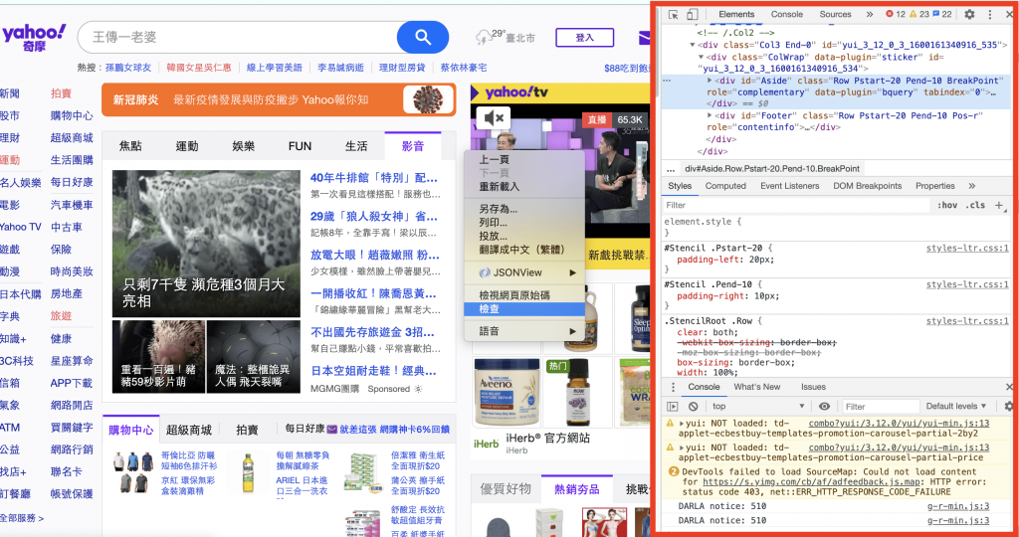Select the 超級商城 shopping tab
1019x537 pixels.
[x=188, y=430]
